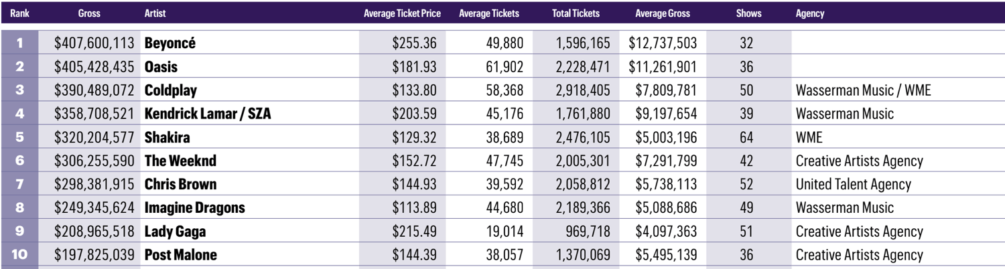Select the rank 10 number cell

(19, 254)
